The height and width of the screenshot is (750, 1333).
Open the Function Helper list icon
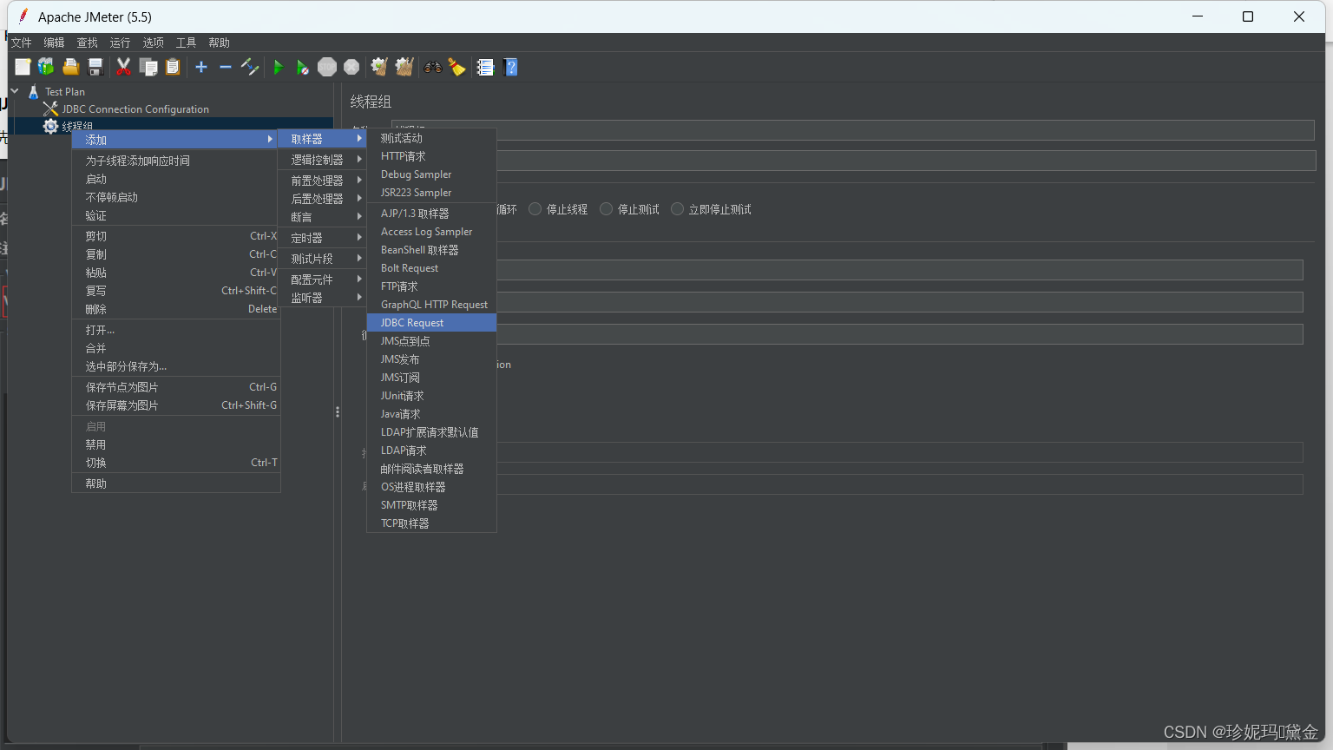click(485, 67)
